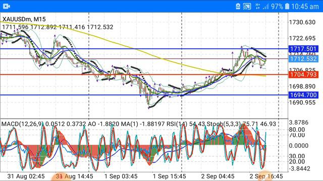Tap the 1 Sep 03:45 time label
This screenshot has width=323, height=181.
[x=121, y=176]
